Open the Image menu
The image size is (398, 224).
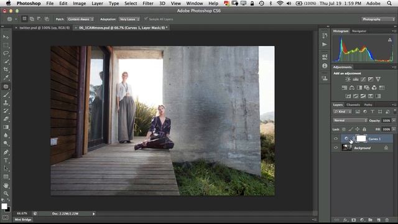tap(80, 3)
